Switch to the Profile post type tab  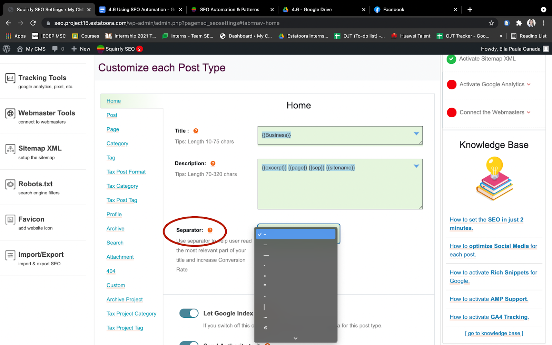pos(114,215)
